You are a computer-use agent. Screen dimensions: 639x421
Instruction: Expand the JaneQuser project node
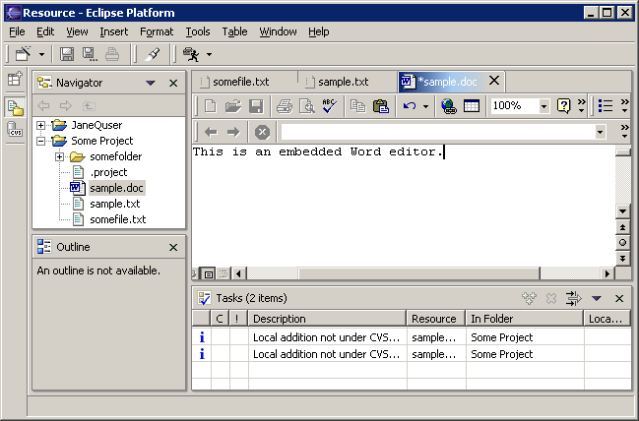[40, 125]
